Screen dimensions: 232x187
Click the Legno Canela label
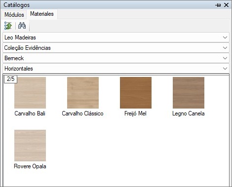[189, 113]
